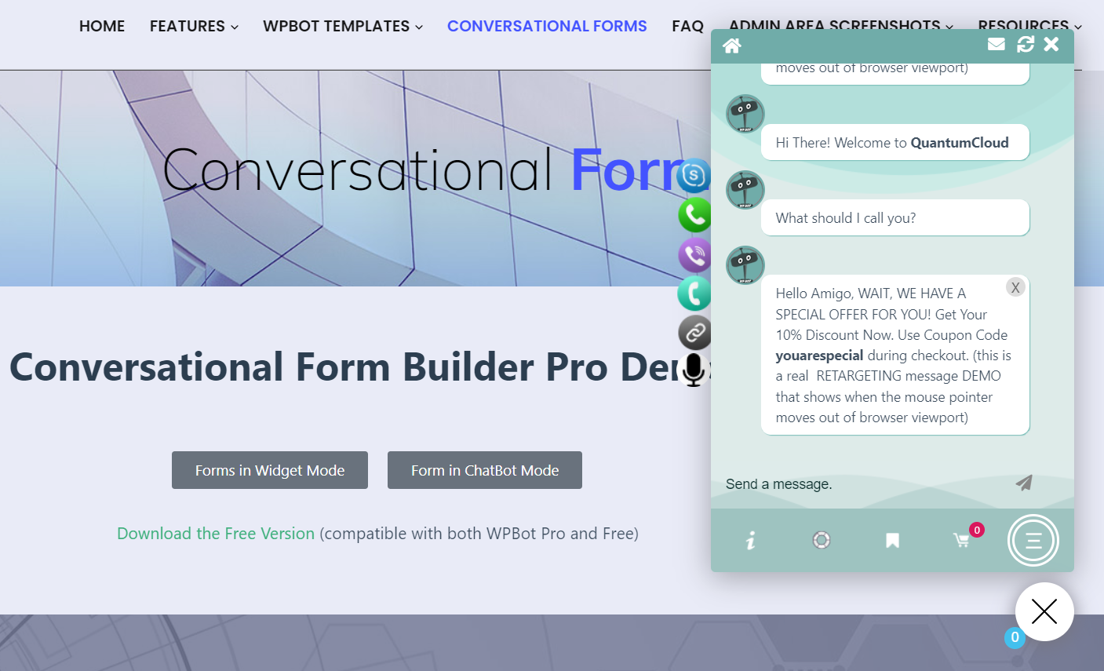The height and width of the screenshot is (671, 1104).
Task: Open CONVERSATIONAL FORMS menu item
Action: [x=547, y=26]
